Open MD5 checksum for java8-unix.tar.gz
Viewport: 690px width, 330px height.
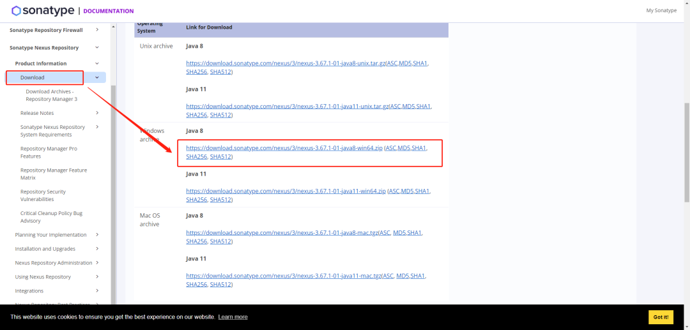pos(405,63)
